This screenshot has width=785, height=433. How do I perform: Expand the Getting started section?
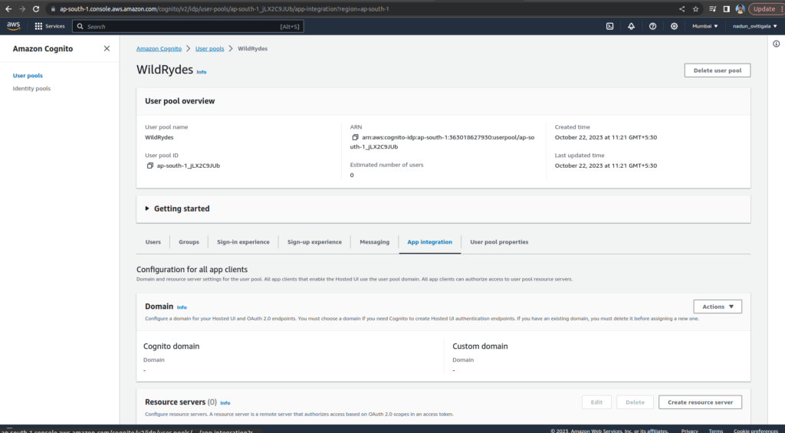pos(147,208)
